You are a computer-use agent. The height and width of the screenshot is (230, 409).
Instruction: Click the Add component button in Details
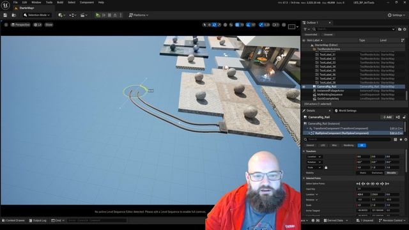coord(387,118)
